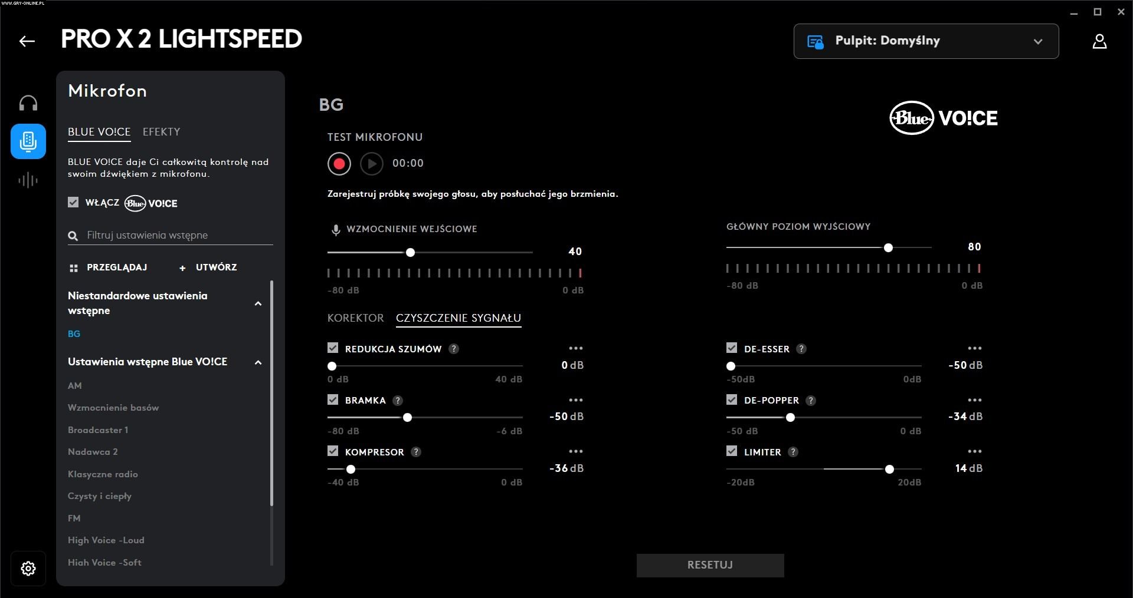Open De-Esser three-dot advanced options

click(x=974, y=349)
